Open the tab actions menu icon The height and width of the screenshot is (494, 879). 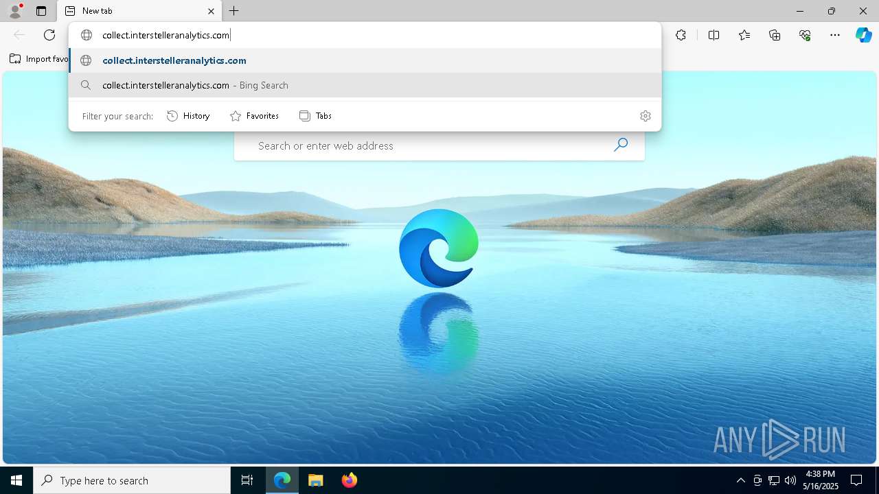click(x=41, y=11)
